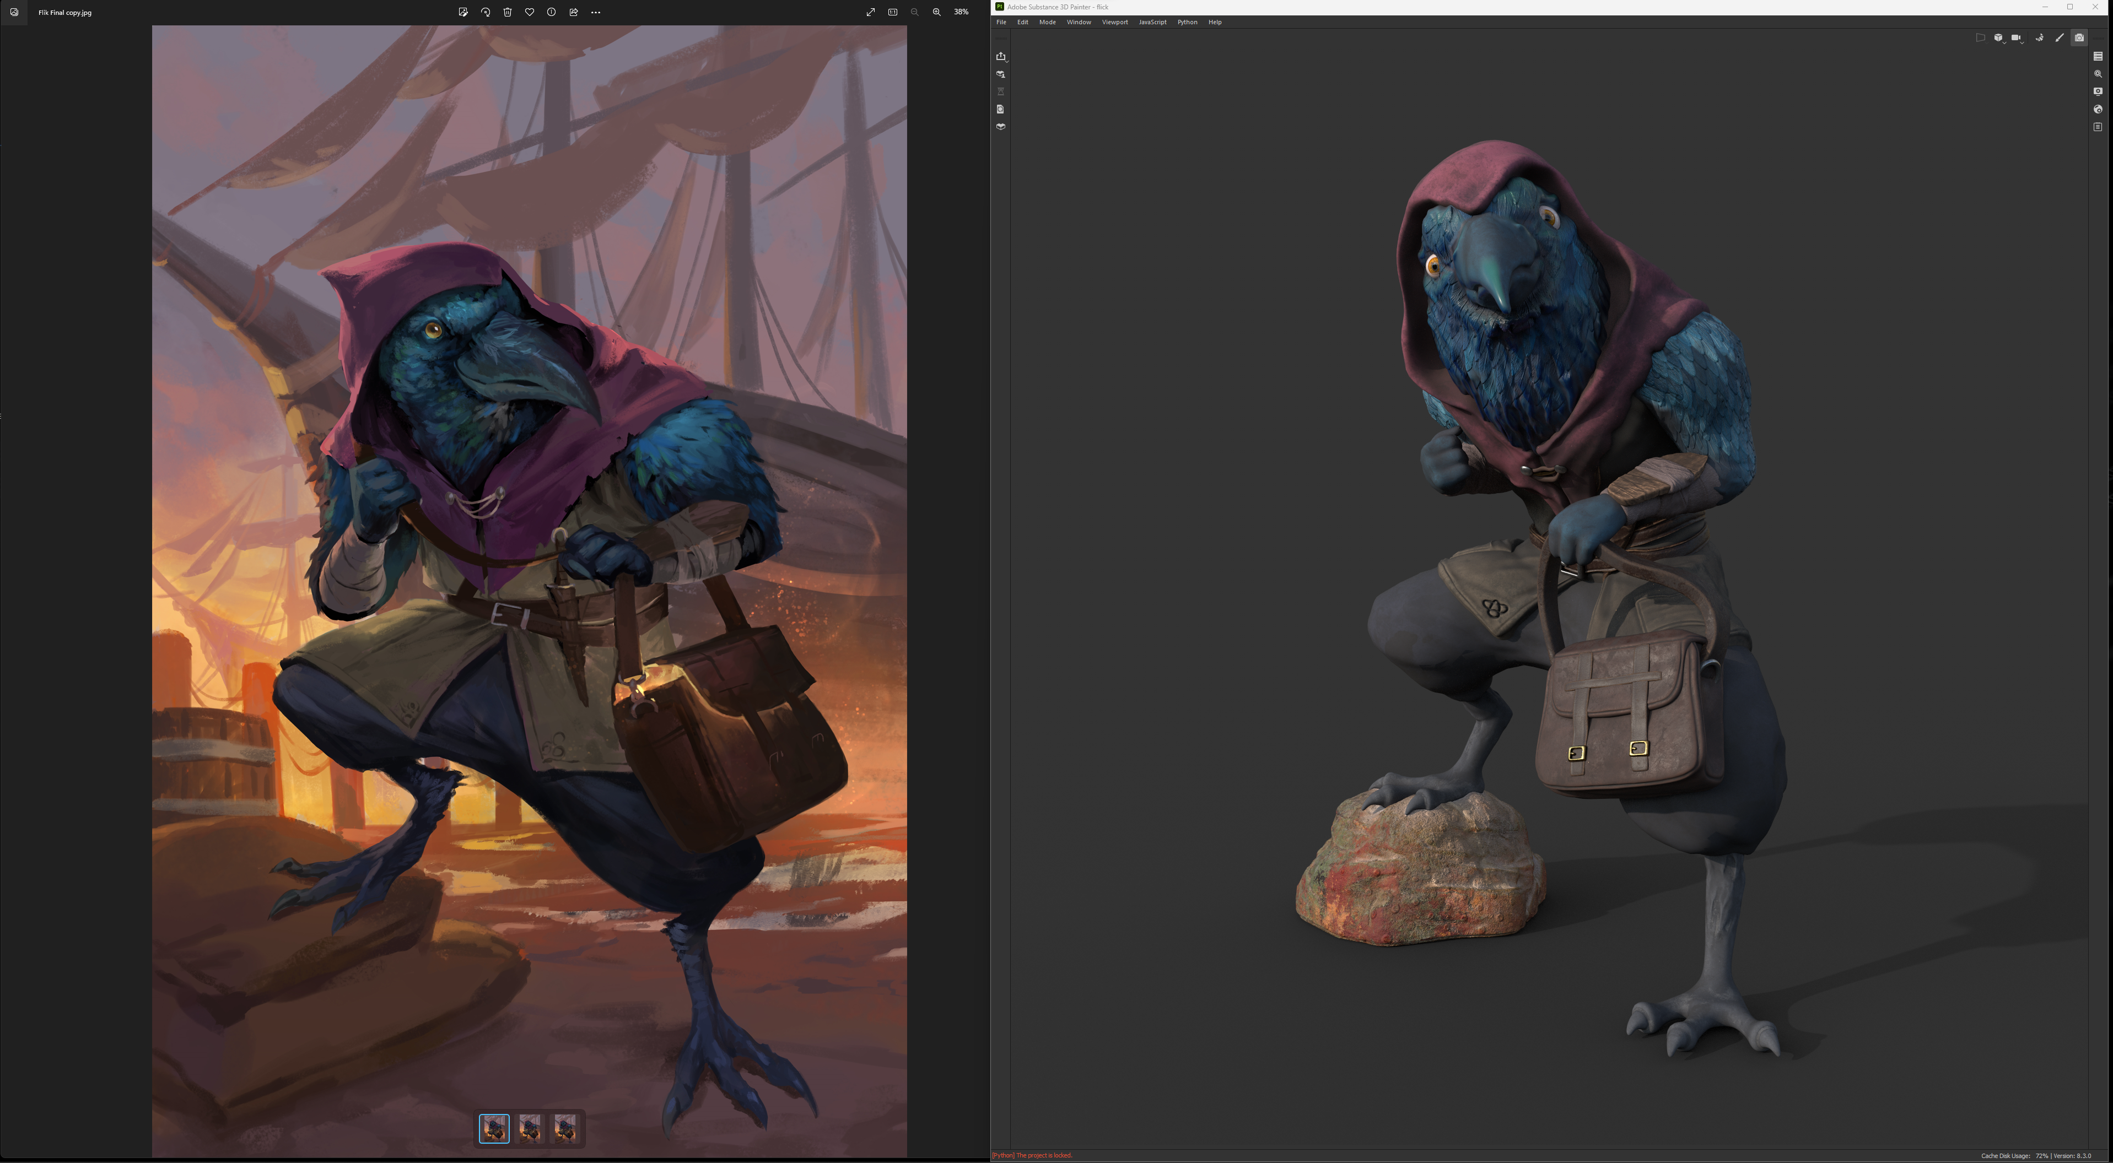
Task: Open the export/send-to dropdown icon
Action: point(1001,57)
